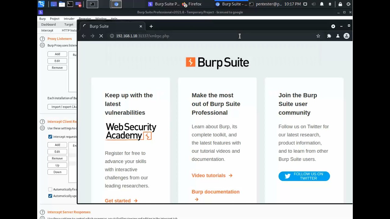The height and width of the screenshot is (219, 390).
Task: Open a new browser tab
Action: coord(151,26)
